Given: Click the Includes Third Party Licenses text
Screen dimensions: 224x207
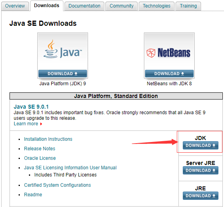Looking at the screenshot, I should coord(65,175).
